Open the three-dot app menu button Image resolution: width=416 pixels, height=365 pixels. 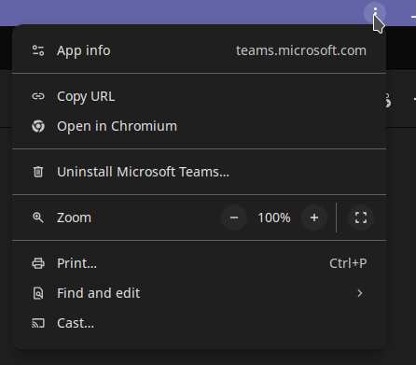(375, 13)
